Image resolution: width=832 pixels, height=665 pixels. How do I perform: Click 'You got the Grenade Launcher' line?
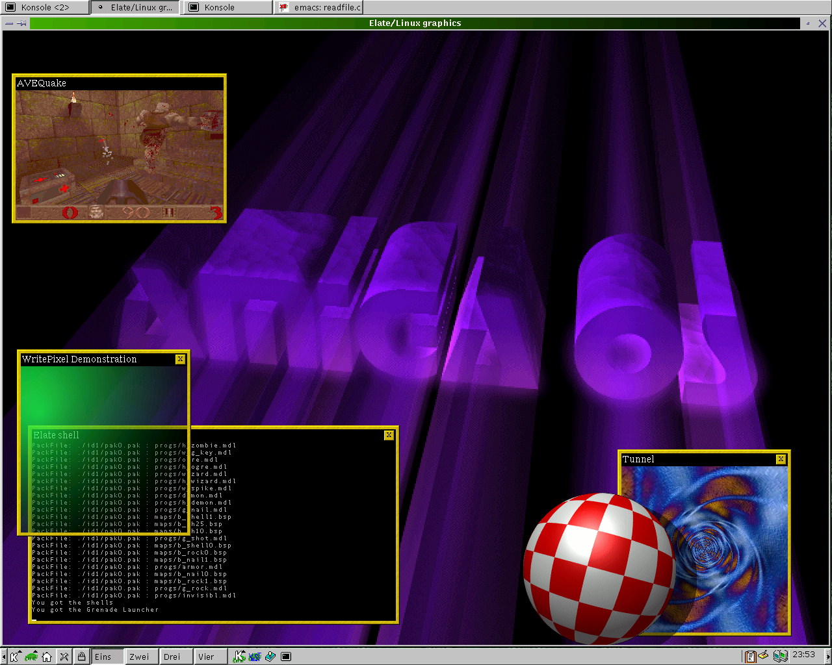pos(96,610)
